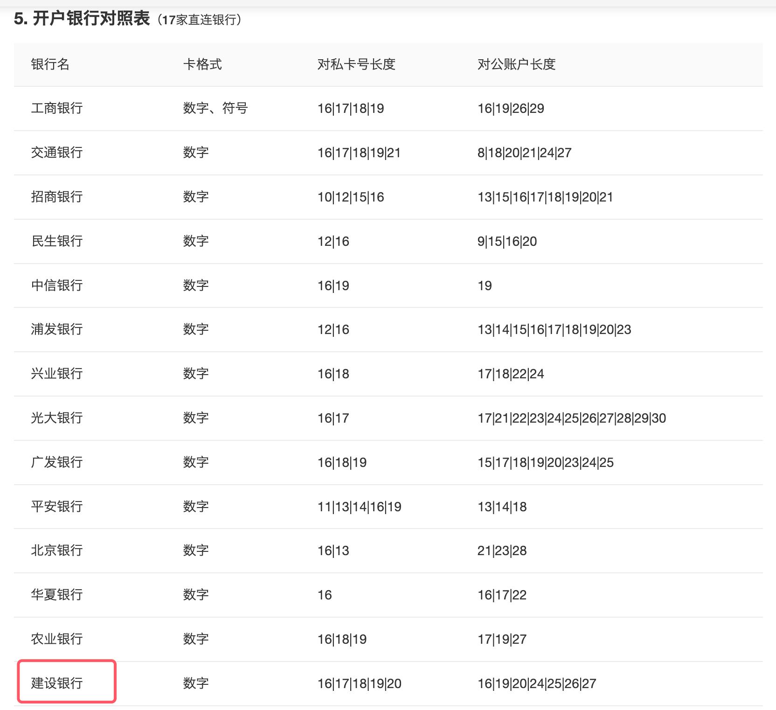
Task: Click the value "16|19|26|29"
Action: pyautogui.click(x=511, y=109)
